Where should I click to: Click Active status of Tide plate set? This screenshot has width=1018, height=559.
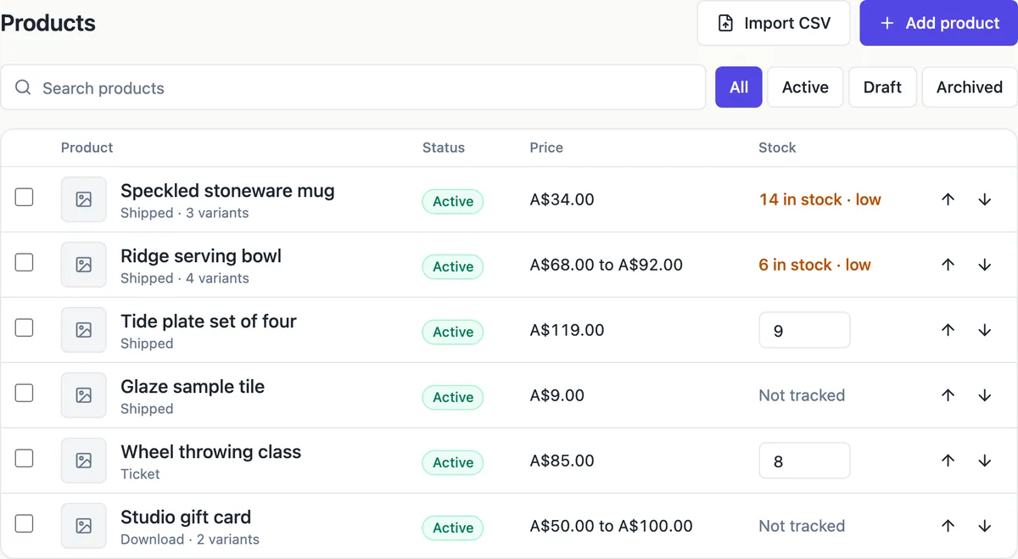click(453, 332)
